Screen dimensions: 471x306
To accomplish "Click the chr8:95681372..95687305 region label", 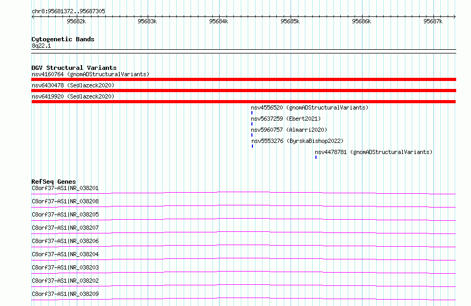I will [68, 11].
